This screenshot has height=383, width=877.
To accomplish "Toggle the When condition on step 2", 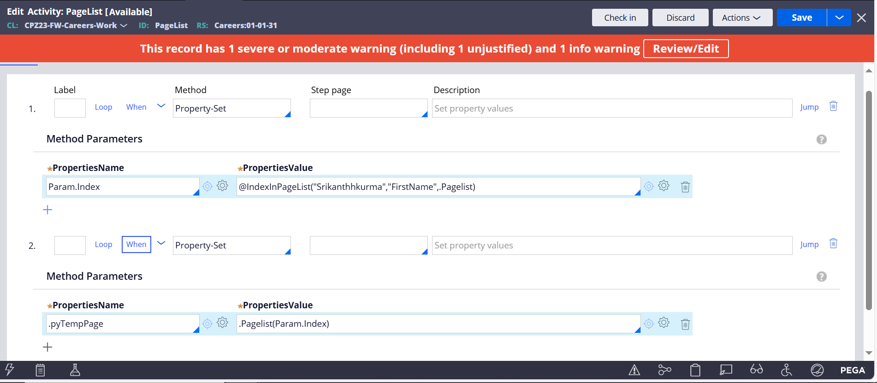I will click(x=136, y=244).
